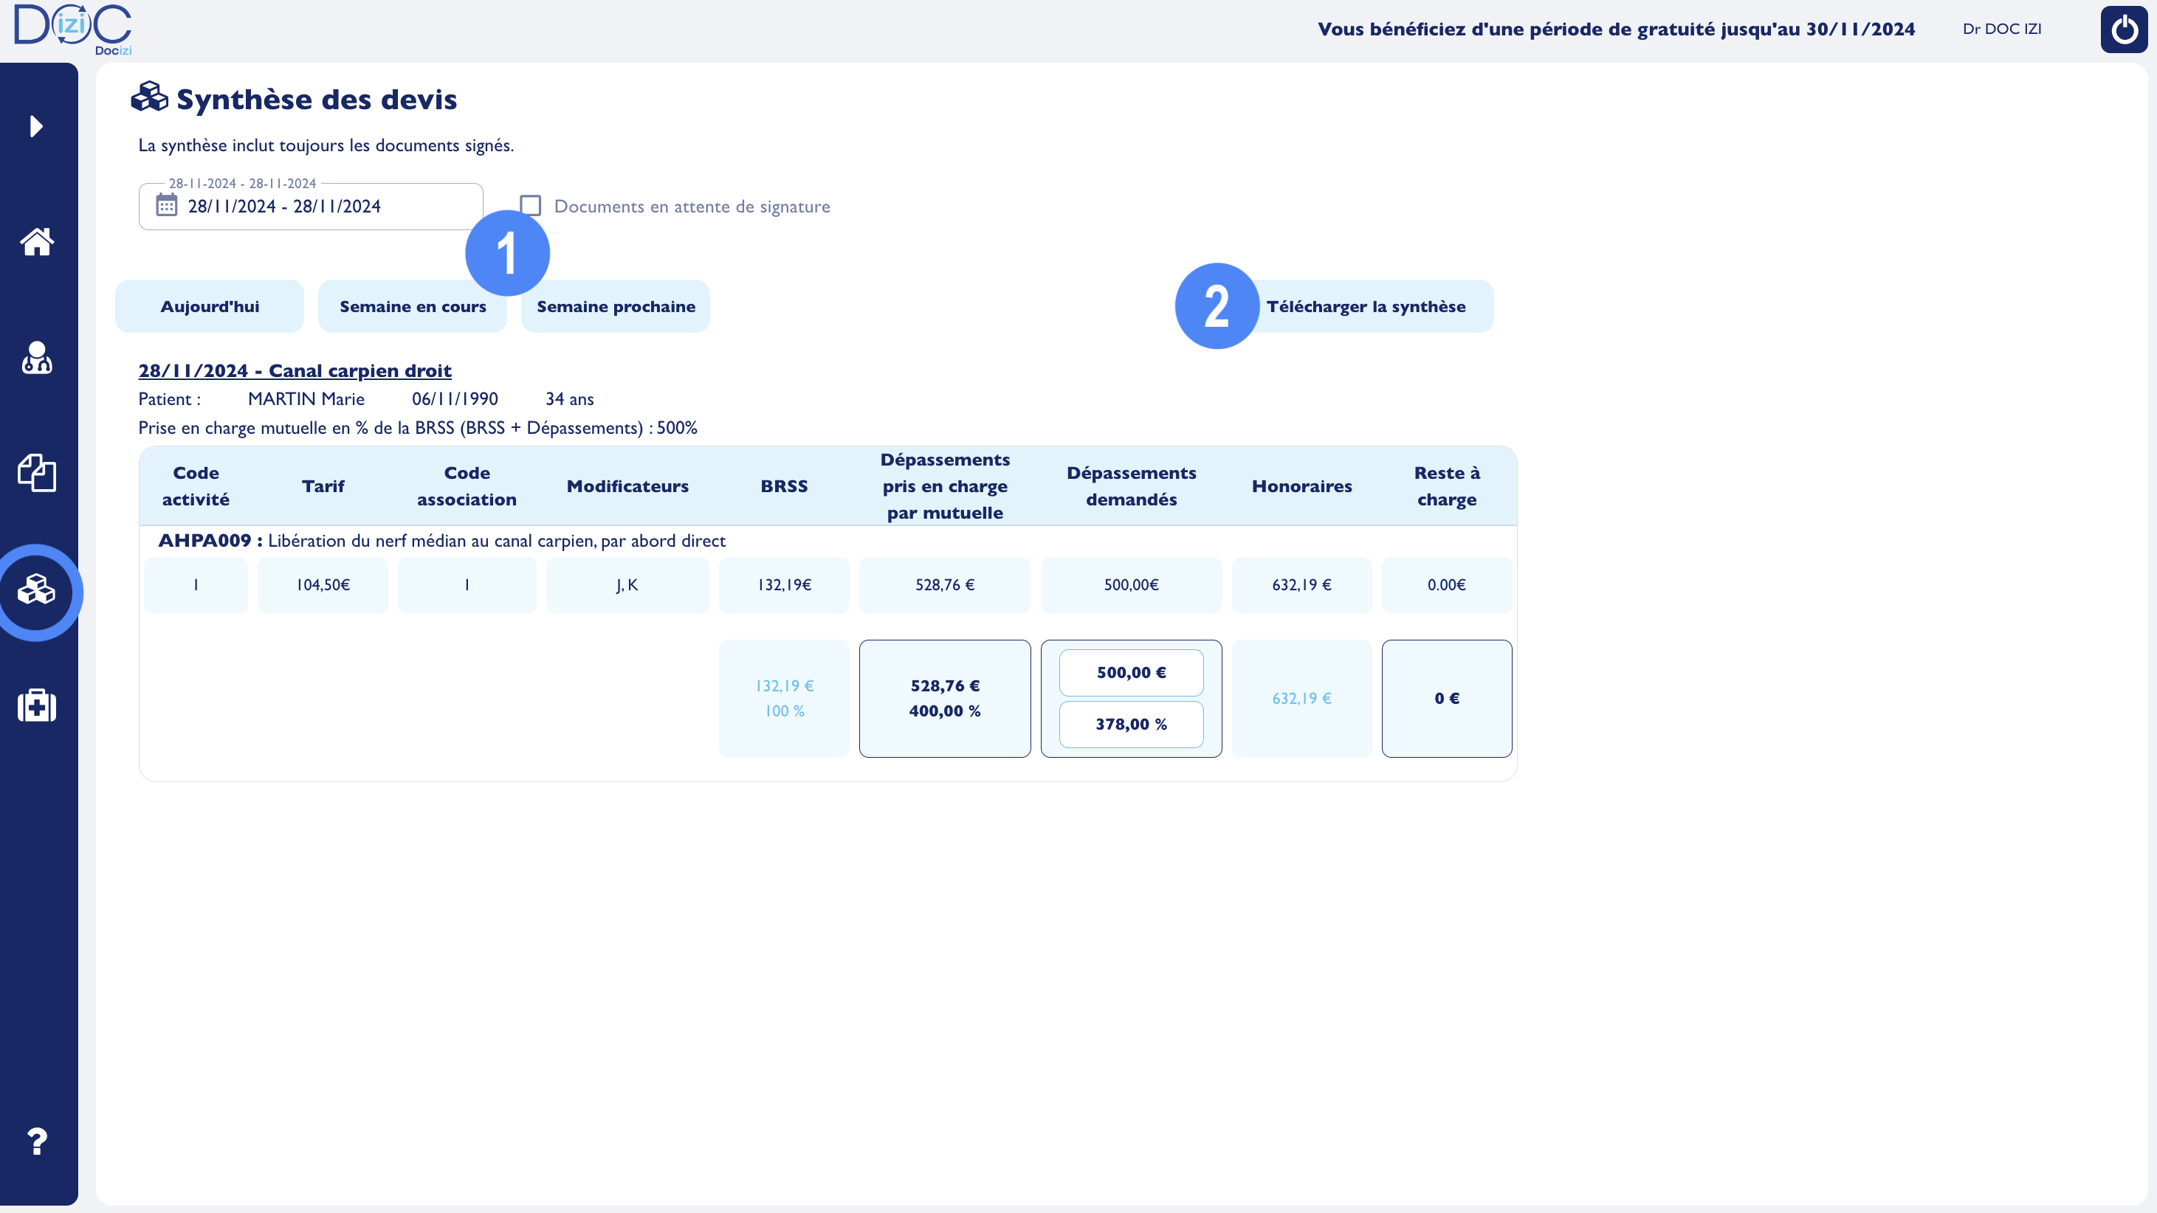
Task: Click the '132,19 € 100 %' BRSS total
Action: [x=784, y=699]
